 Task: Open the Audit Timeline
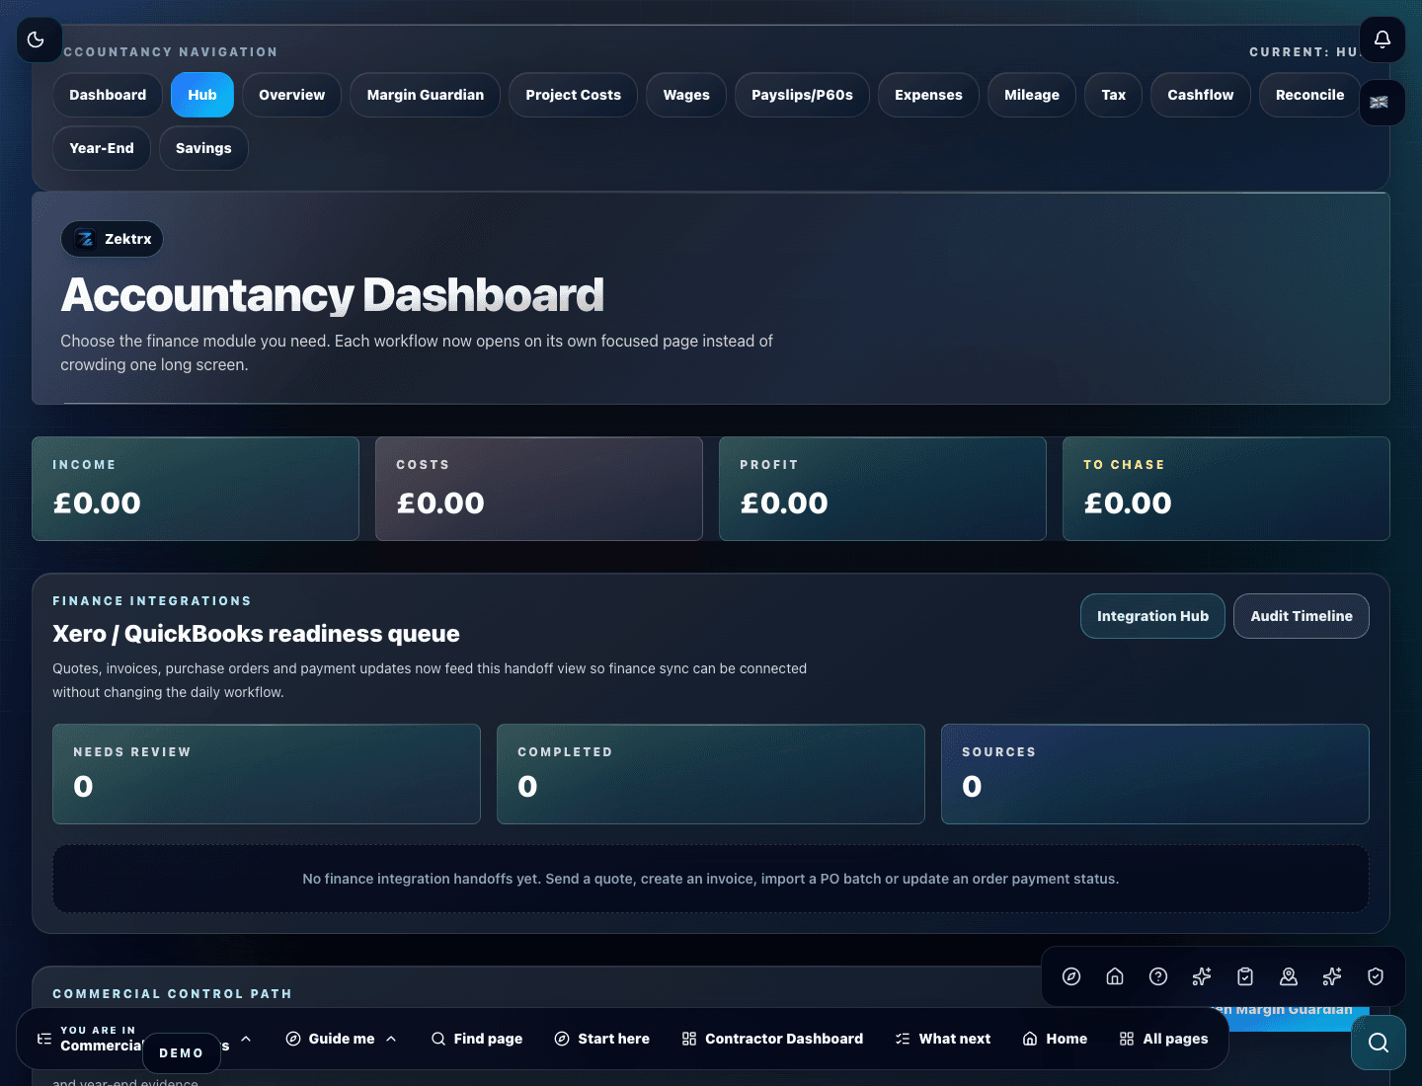pyautogui.click(x=1302, y=616)
